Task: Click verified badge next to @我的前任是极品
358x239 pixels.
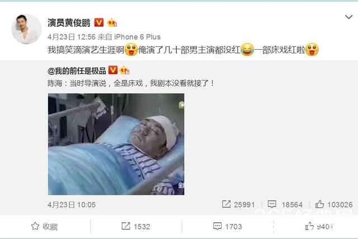Action: (113, 70)
